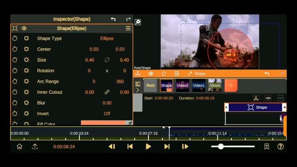This screenshot has height=167, width=297.
Task: Select the Shape clip on timeline
Action: pyautogui.click(x=255, y=107)
